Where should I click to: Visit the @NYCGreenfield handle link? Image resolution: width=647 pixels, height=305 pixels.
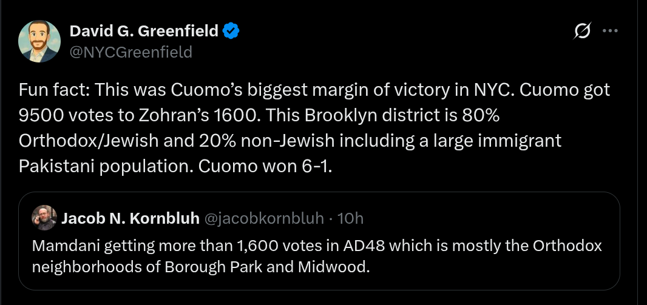(x=131, y=52)
